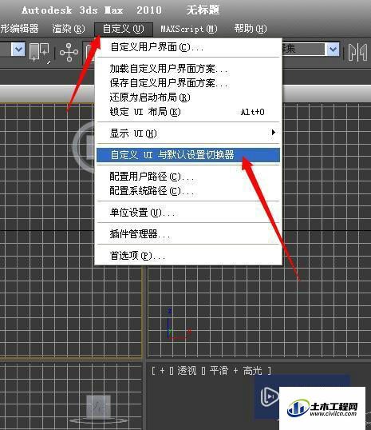The width and height of the screenshot is (371, 430).
Task: Open 配置系统路径(C)...
Action: click(x=188, y=191)
